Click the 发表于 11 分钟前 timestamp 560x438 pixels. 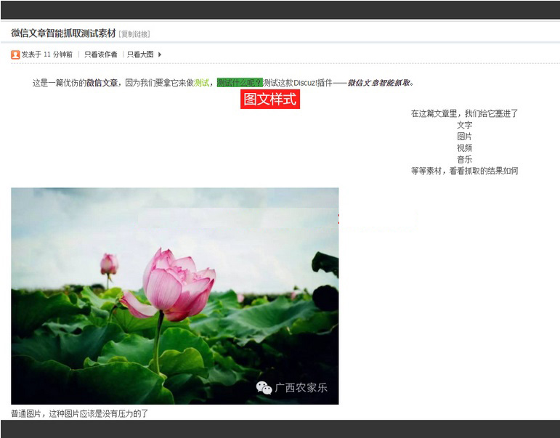tap(46, 54)
